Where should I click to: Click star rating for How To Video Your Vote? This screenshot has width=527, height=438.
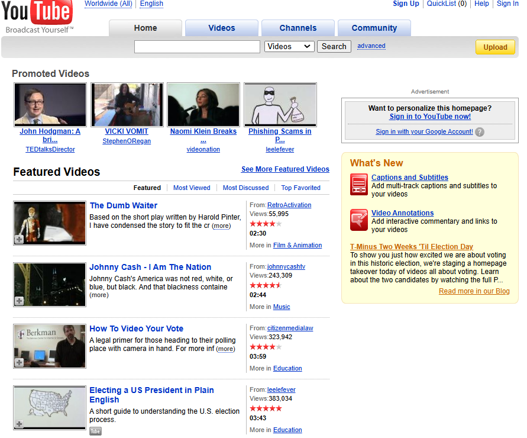pyautogui.click(x=266, y=347)
